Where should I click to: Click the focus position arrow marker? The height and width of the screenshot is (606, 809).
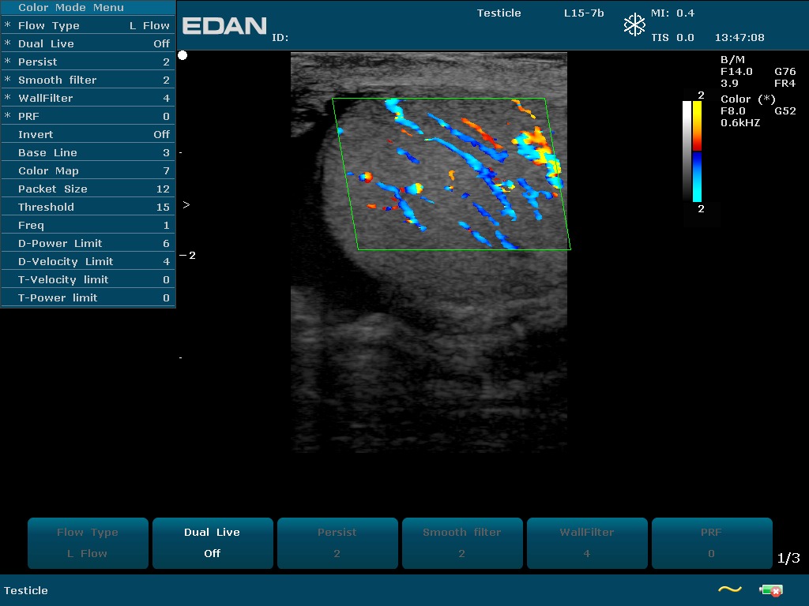(186, 204)
